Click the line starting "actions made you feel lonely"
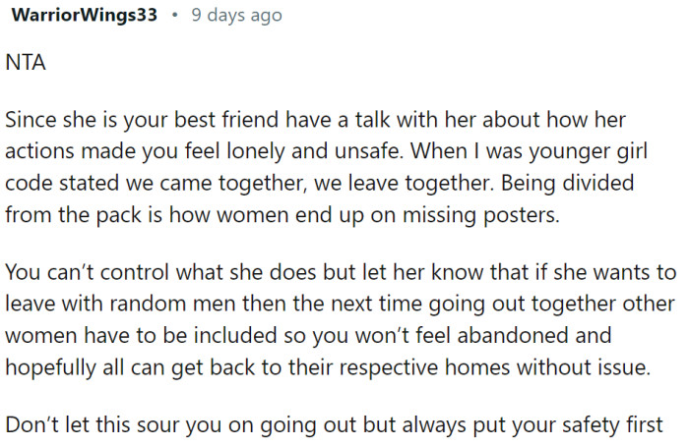689x446 pixels. [x=327, y=151]
